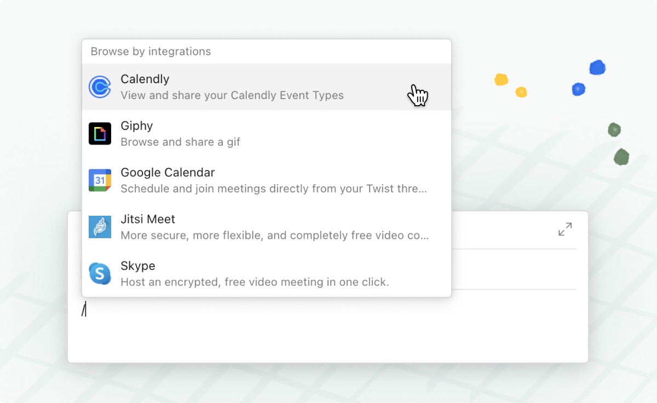Click the lower green dot
657x403 pixels.
[621, 157]
